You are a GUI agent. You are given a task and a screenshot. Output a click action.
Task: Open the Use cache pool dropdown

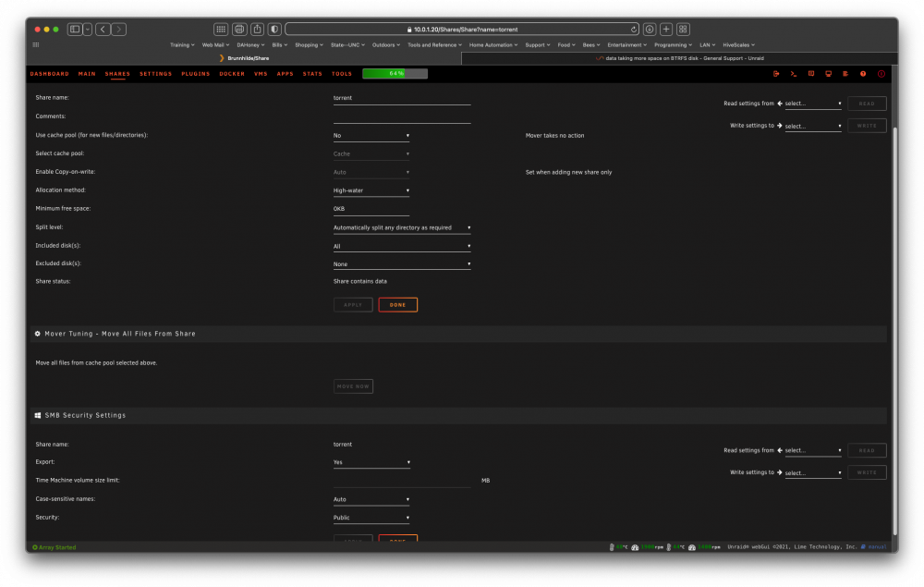click(x=371, y=136)
